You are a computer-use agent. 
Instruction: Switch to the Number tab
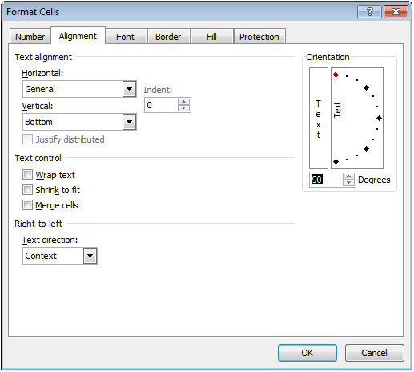coord(30,36)
